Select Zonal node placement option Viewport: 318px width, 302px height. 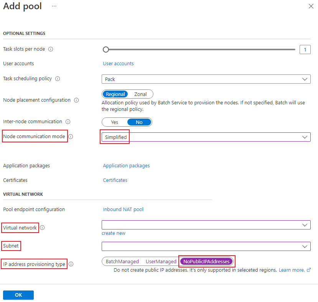(140, 94)
